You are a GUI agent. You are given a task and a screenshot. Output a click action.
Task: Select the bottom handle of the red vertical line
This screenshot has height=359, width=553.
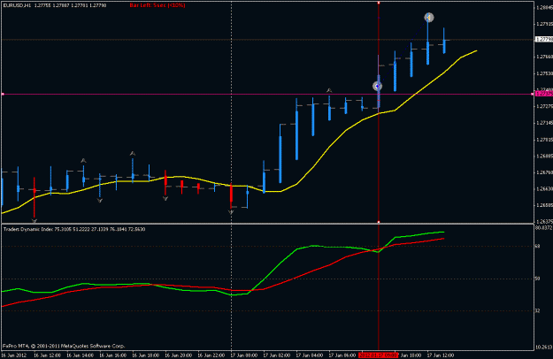(x=379, y=222)
